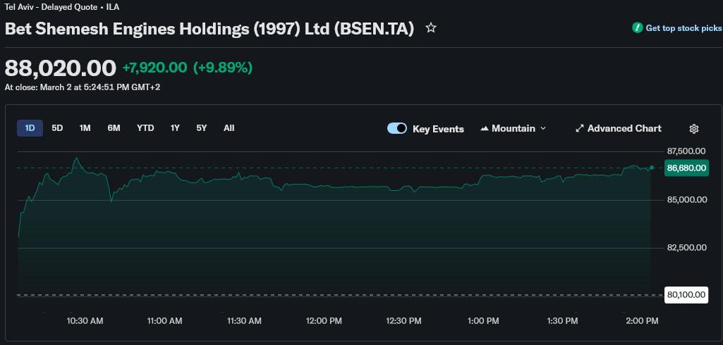Click the 1:30 PM time axis label

pos(563,320)
